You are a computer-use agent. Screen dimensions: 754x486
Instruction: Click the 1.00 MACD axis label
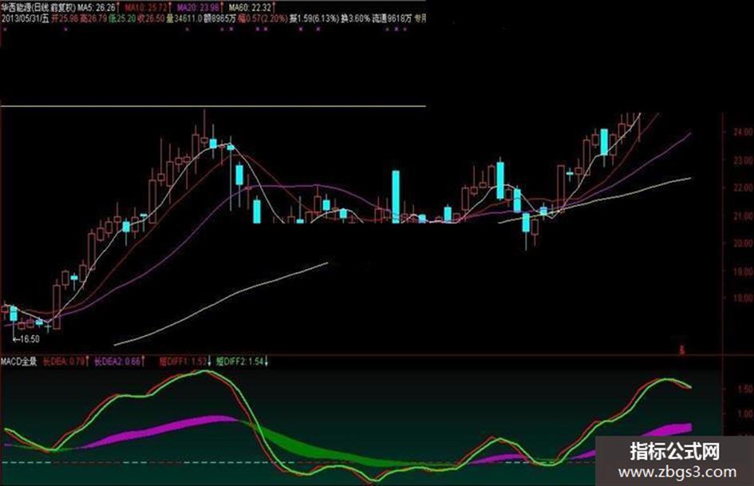point(745,414)
